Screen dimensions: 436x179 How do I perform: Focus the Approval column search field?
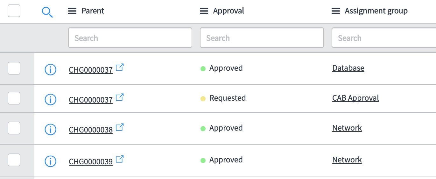click(262, 38)
